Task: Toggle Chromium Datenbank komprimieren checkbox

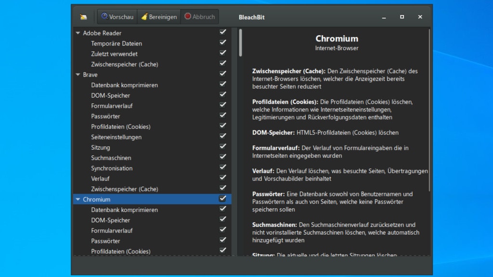Action: 222,209
